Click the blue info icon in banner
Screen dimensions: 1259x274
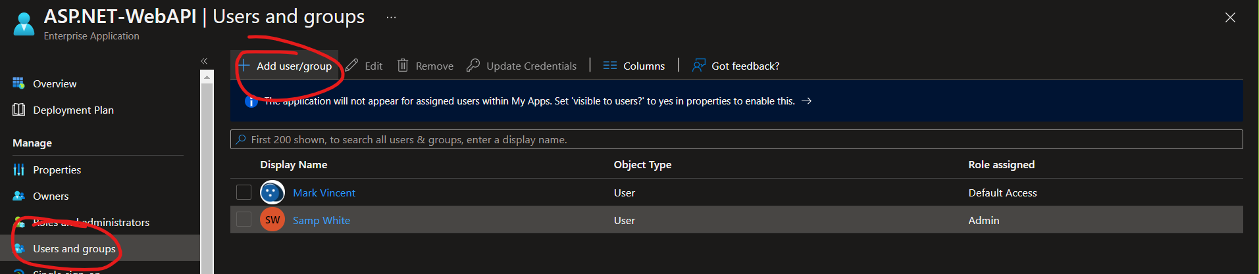click(x=251, y=101)
